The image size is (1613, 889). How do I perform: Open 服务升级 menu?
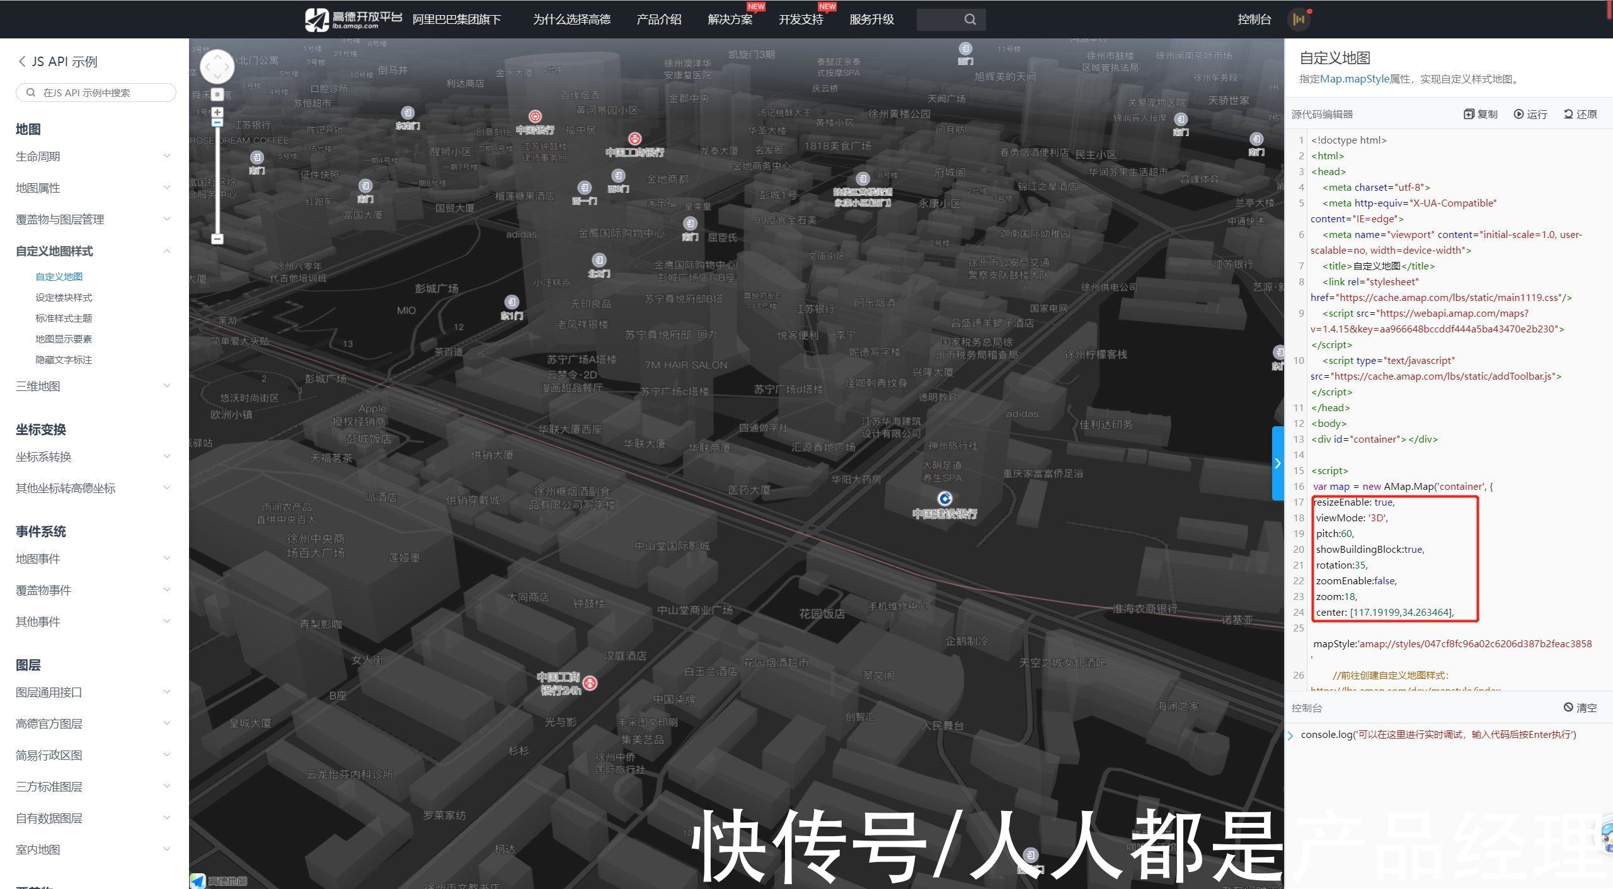[x=872, y=20]
